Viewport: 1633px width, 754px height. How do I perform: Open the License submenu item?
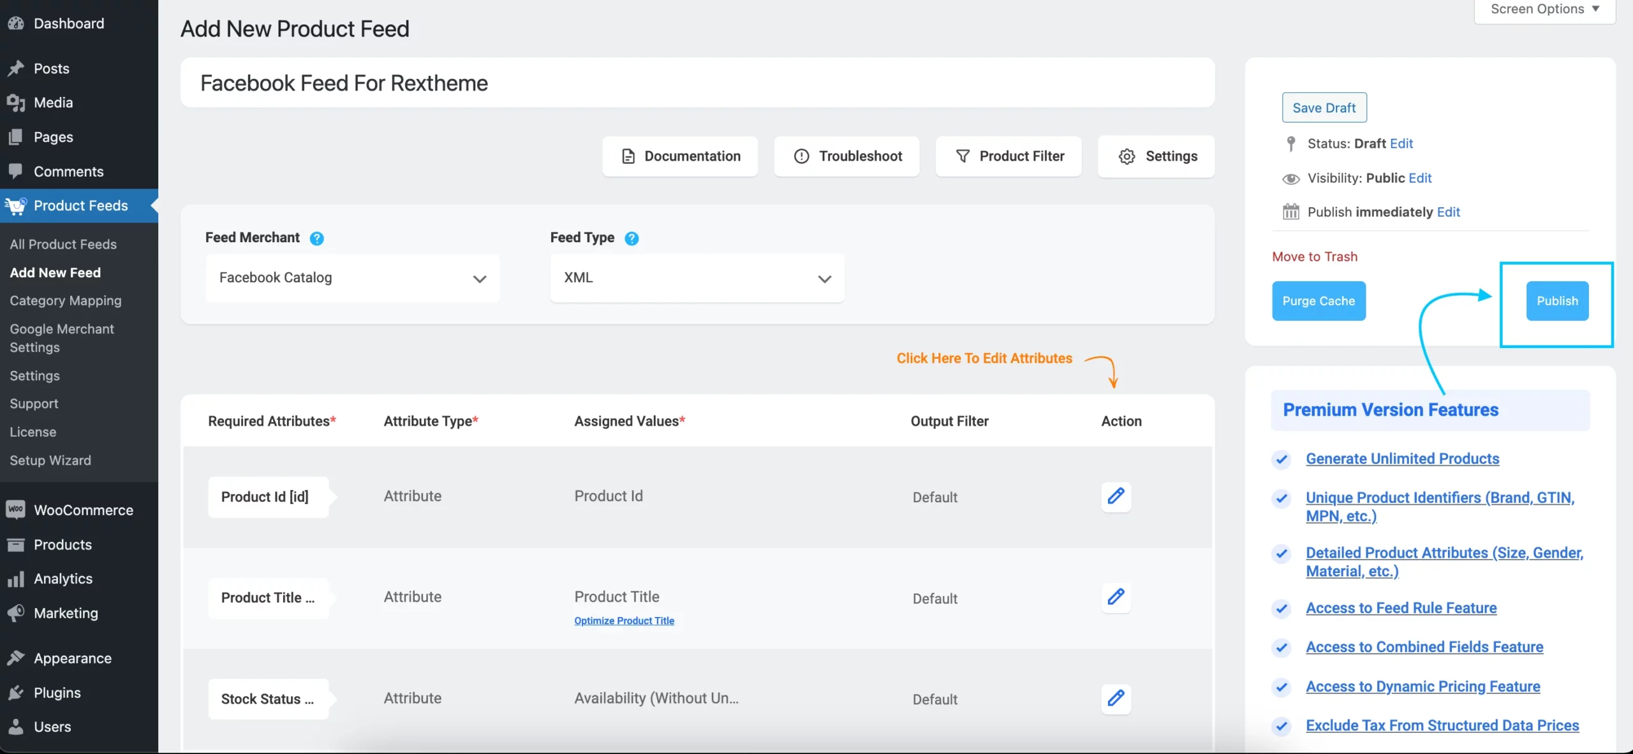click(x=33, y=432)
